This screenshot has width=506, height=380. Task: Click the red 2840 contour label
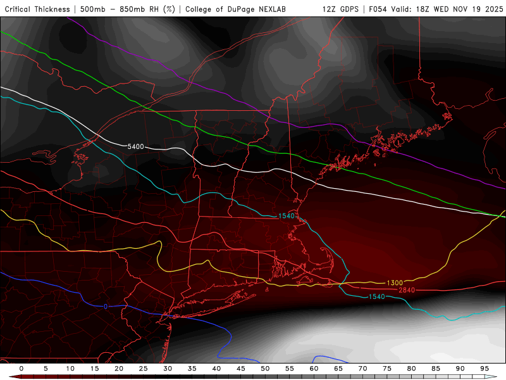click(407, 290)
